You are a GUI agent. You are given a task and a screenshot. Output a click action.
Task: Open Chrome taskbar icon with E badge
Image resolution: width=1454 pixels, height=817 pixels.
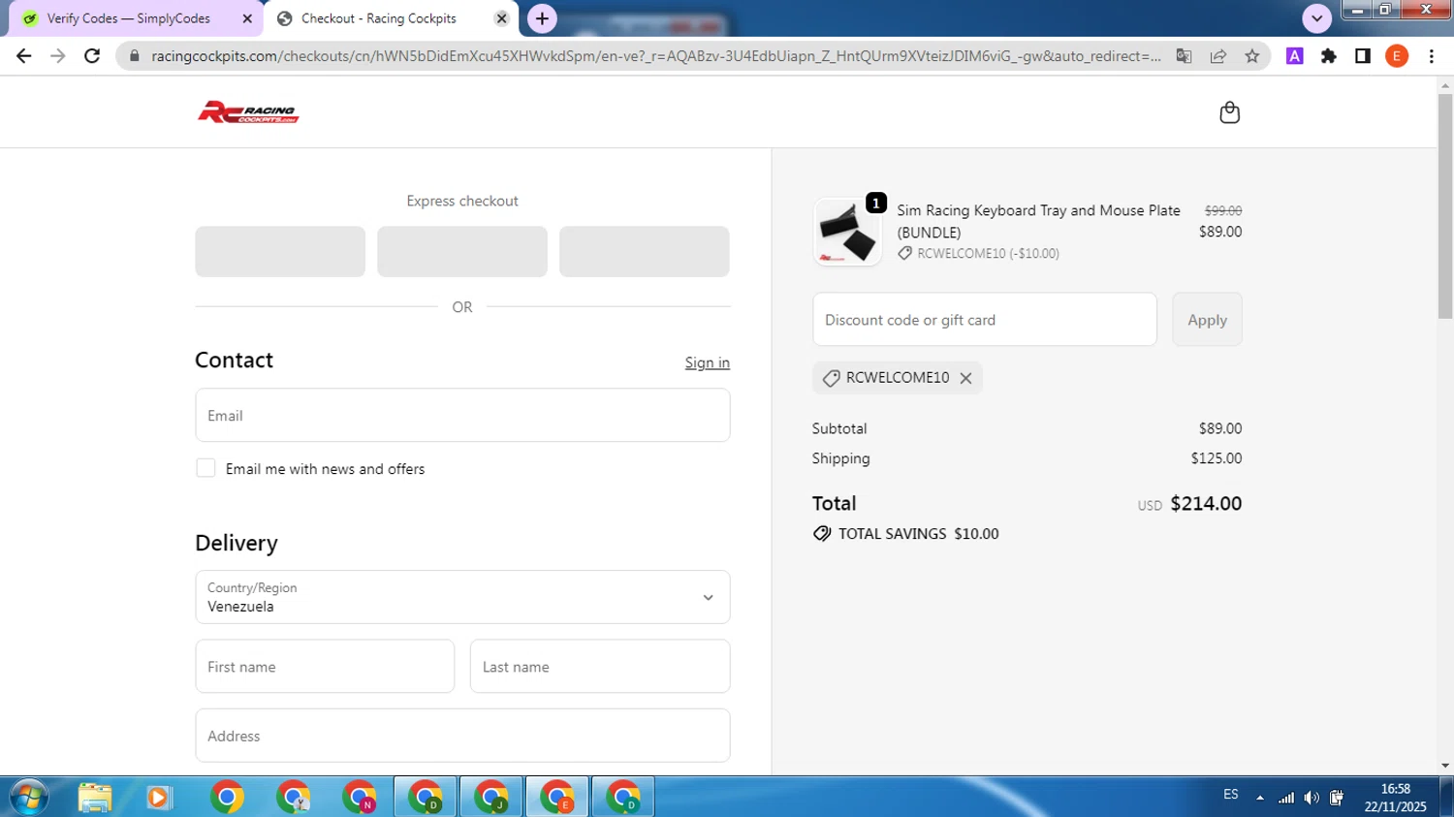point(557,798)
